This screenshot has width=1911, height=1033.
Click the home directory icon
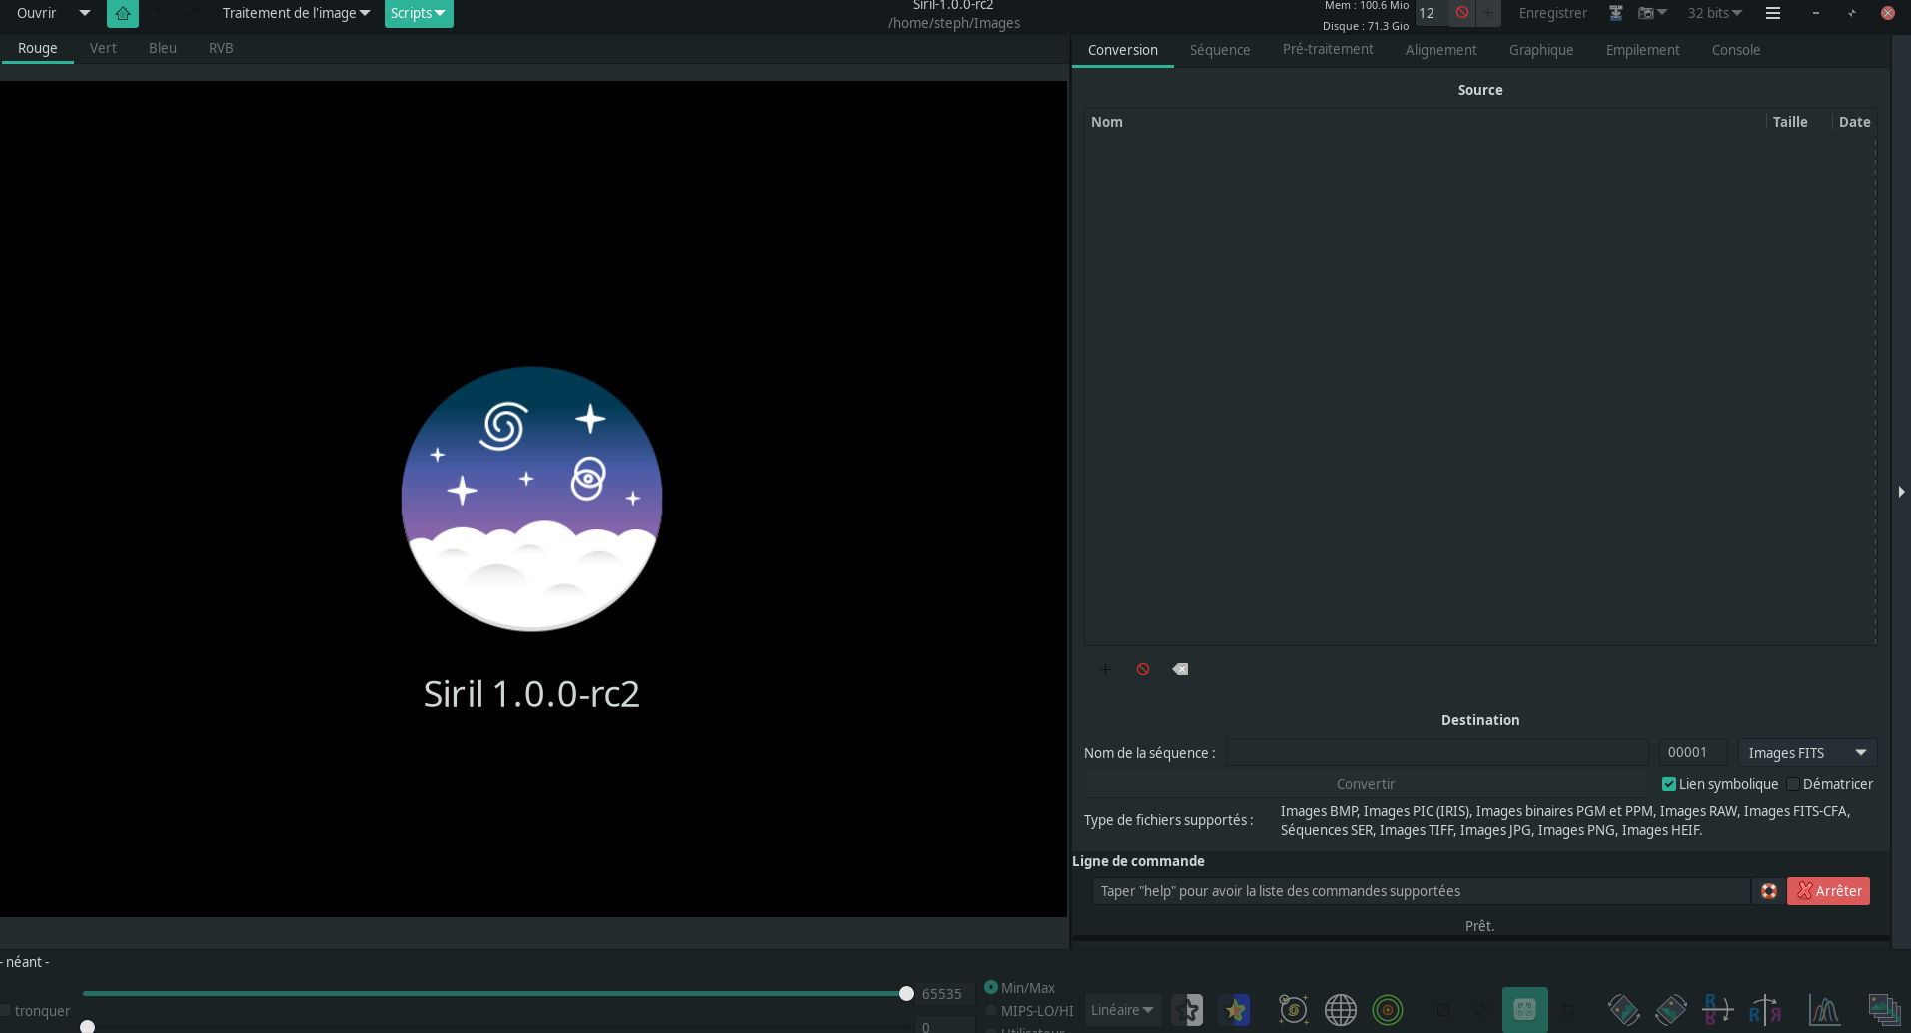click(x=123, y=13)
